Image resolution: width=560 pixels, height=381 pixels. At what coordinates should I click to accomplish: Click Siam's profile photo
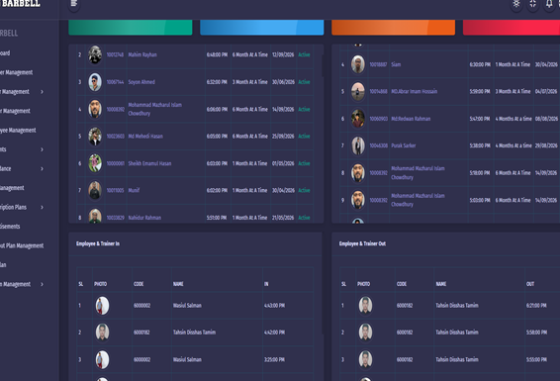[358, 64]
